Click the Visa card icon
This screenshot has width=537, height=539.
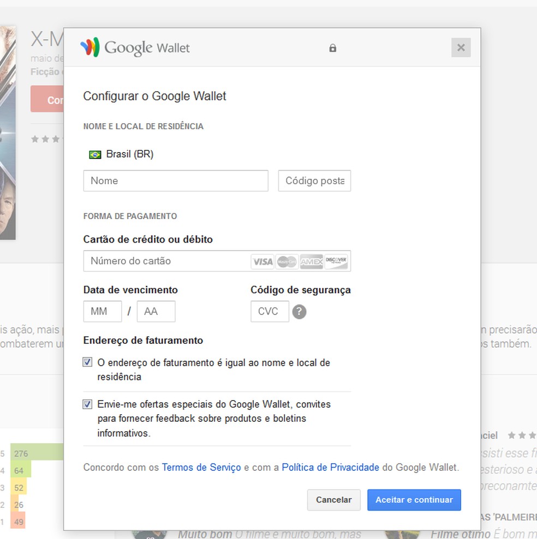pos(262,262)
